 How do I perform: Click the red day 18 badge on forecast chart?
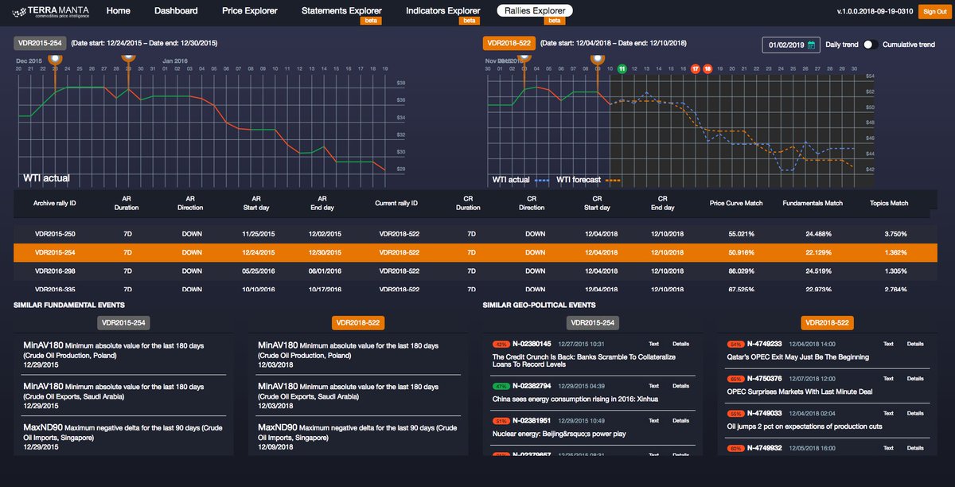point(707,69)
